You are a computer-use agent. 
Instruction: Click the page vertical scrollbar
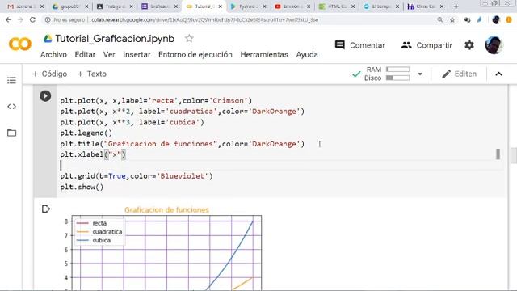click(514, 155)
